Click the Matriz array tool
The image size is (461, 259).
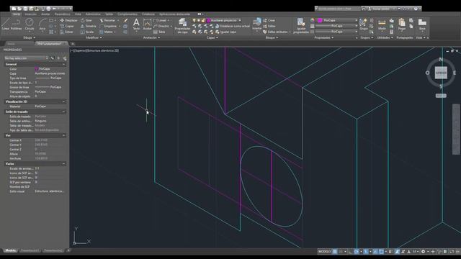click(106, 32)
